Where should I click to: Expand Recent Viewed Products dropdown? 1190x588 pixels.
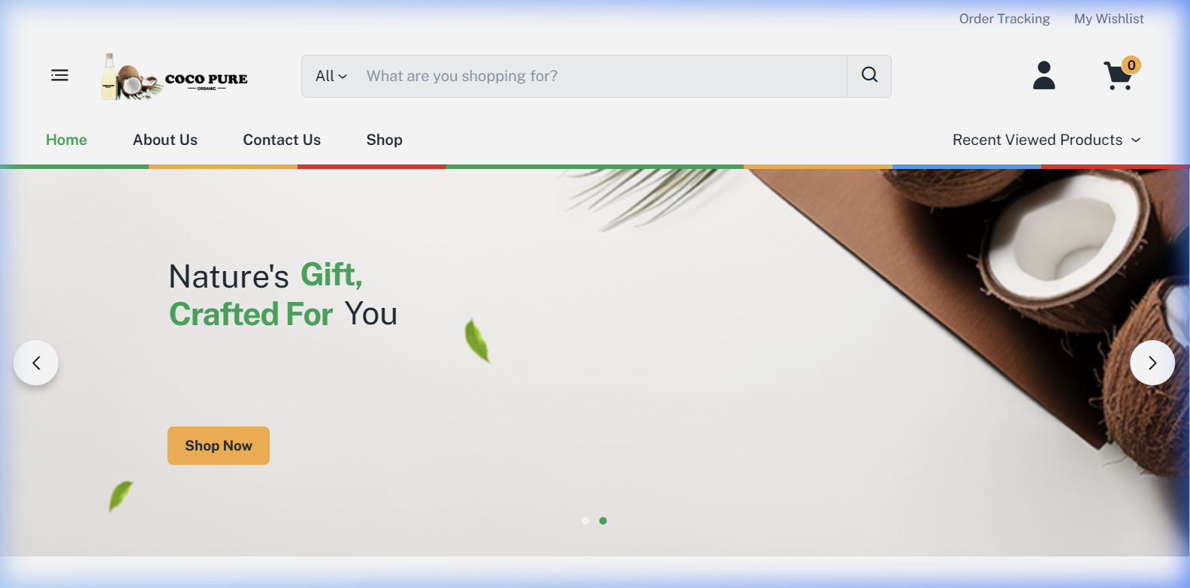coord(1047,140)
